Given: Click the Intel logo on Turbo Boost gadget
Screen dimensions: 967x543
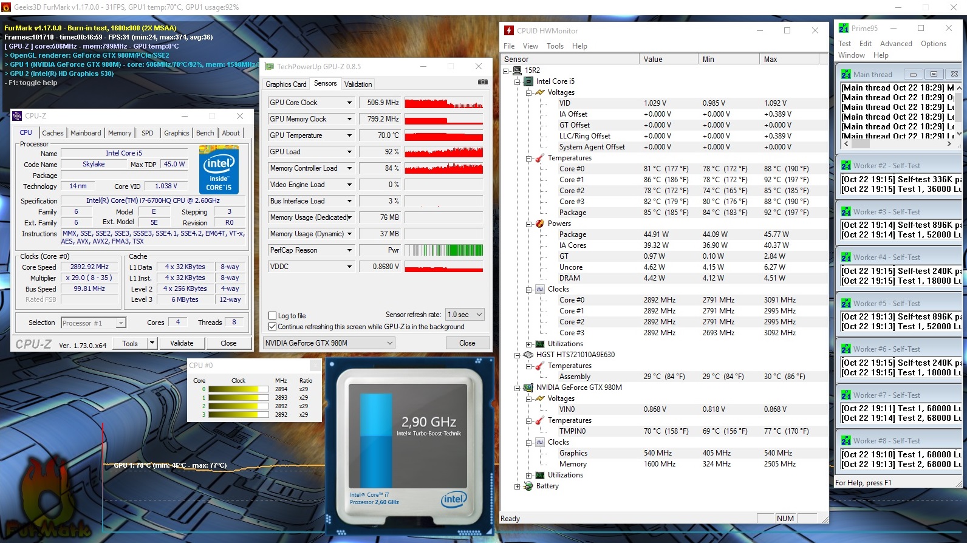Looking at the screenshot, I should (x=453, y=499).
